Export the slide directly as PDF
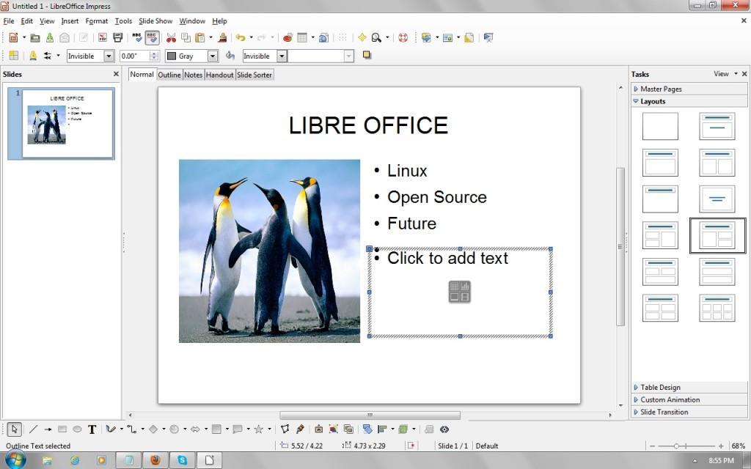Viewport: 751px width, 469px height. point(103,38)
